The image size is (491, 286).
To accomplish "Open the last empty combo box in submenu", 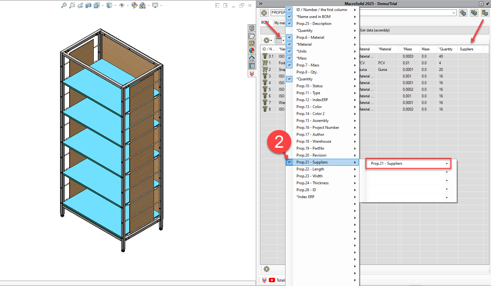I will click(447, 198).
